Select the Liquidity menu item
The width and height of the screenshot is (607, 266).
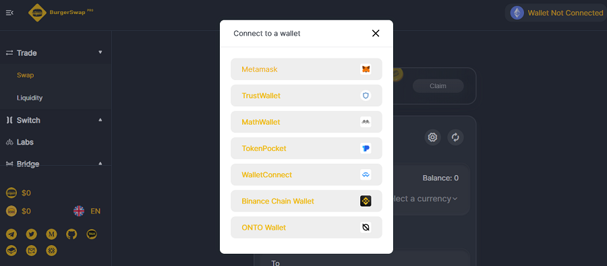(x=30, y=98)
